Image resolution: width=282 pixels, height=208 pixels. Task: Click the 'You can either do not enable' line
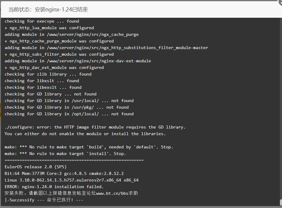[85, 134]
